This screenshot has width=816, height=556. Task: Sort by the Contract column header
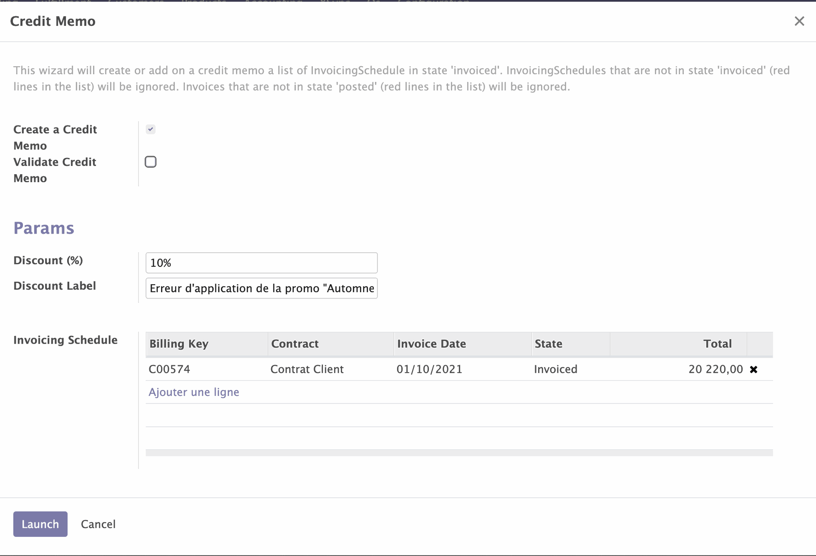[295, 344]
